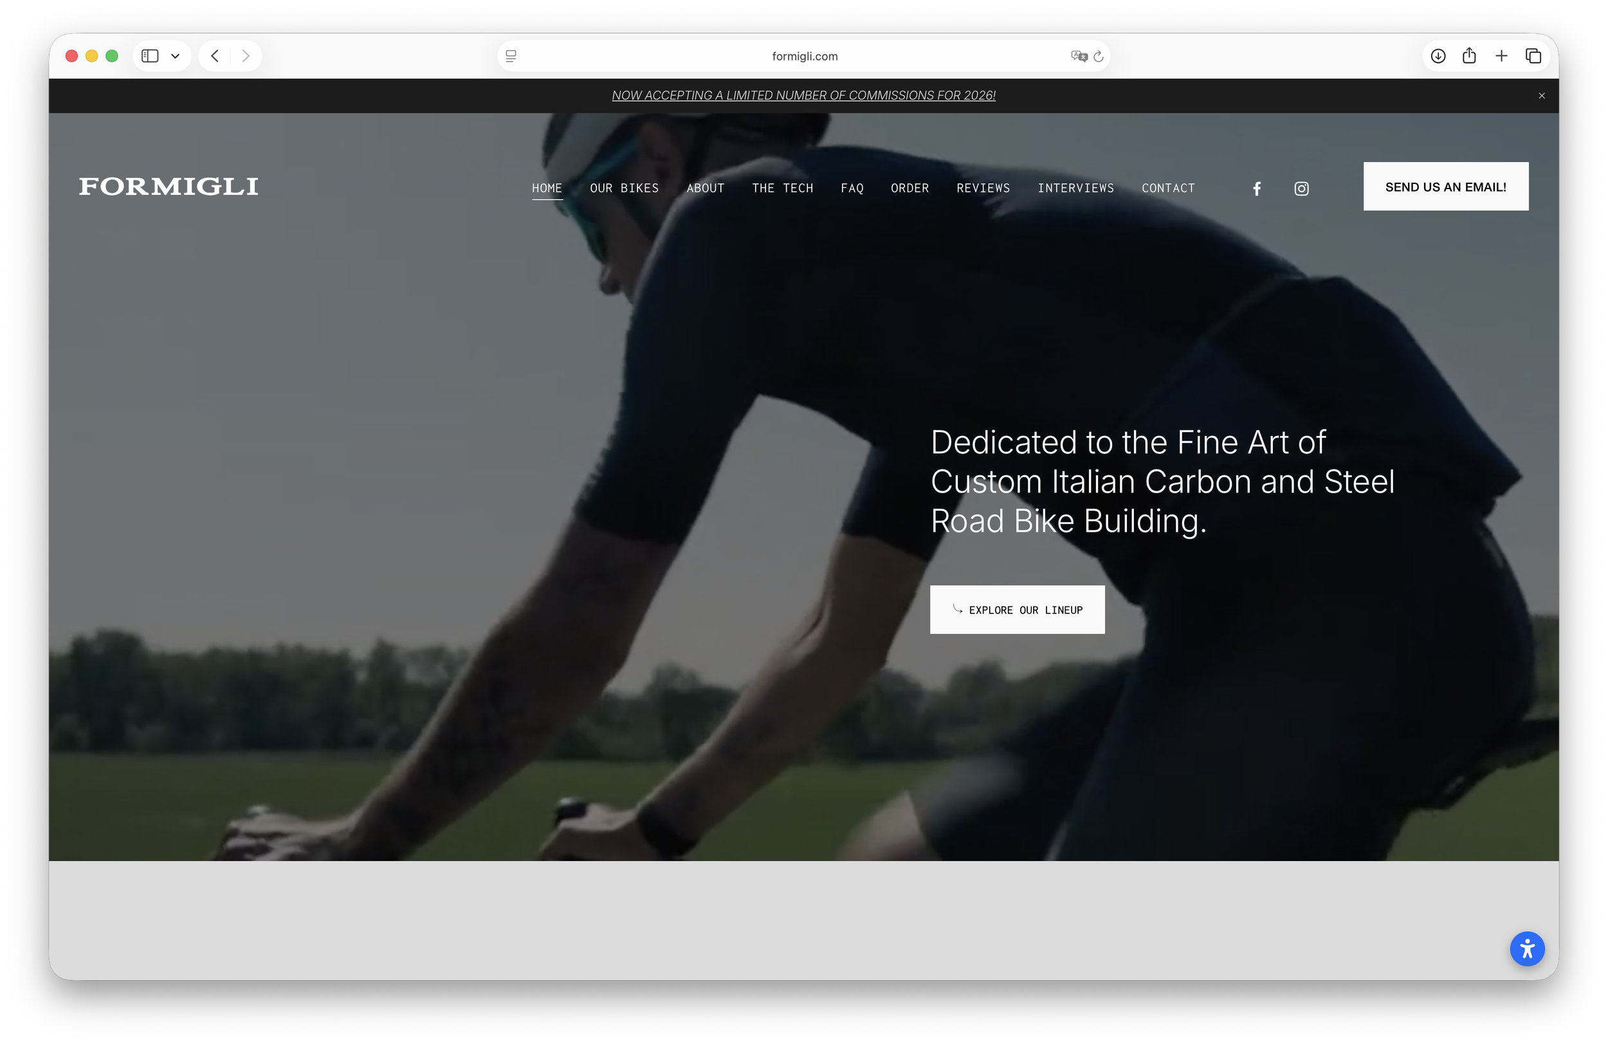Go to THE TECH page
This screenshot has height=1045, width=1608.
coord(782,188)
